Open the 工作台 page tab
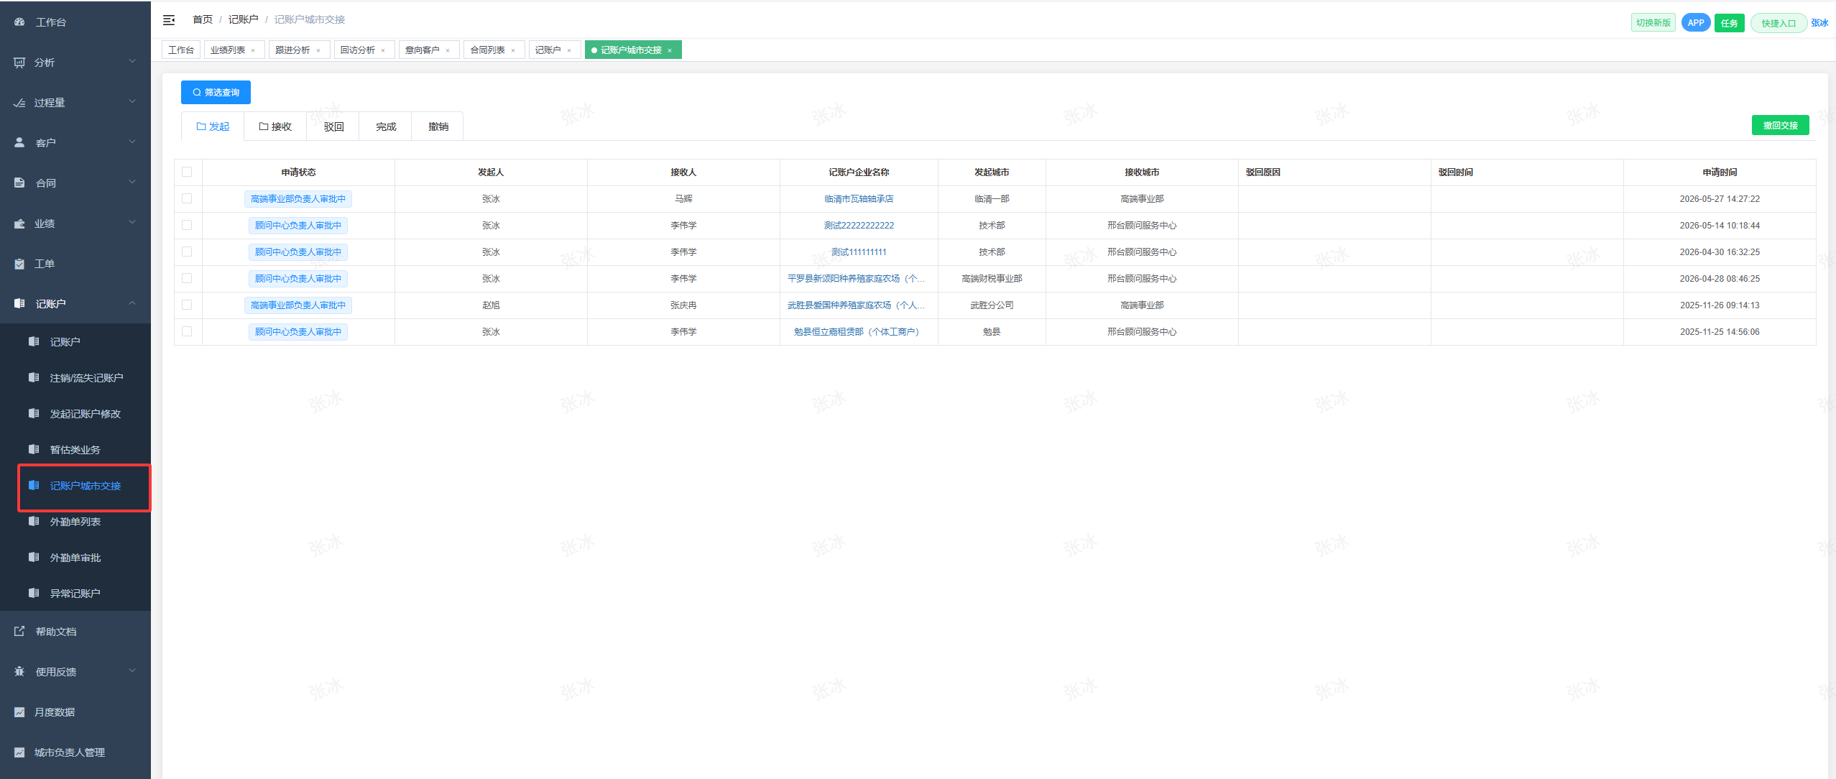Viewport: 1836px width, 779px height. (181, 50)
